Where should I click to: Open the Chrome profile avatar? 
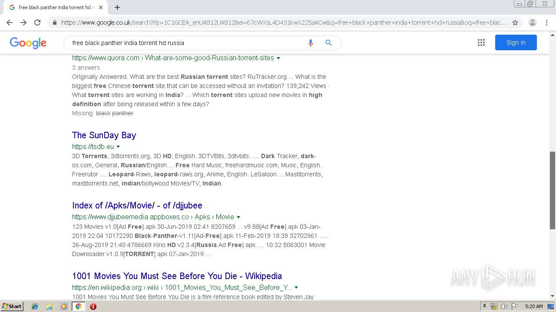tap(532, 23)
